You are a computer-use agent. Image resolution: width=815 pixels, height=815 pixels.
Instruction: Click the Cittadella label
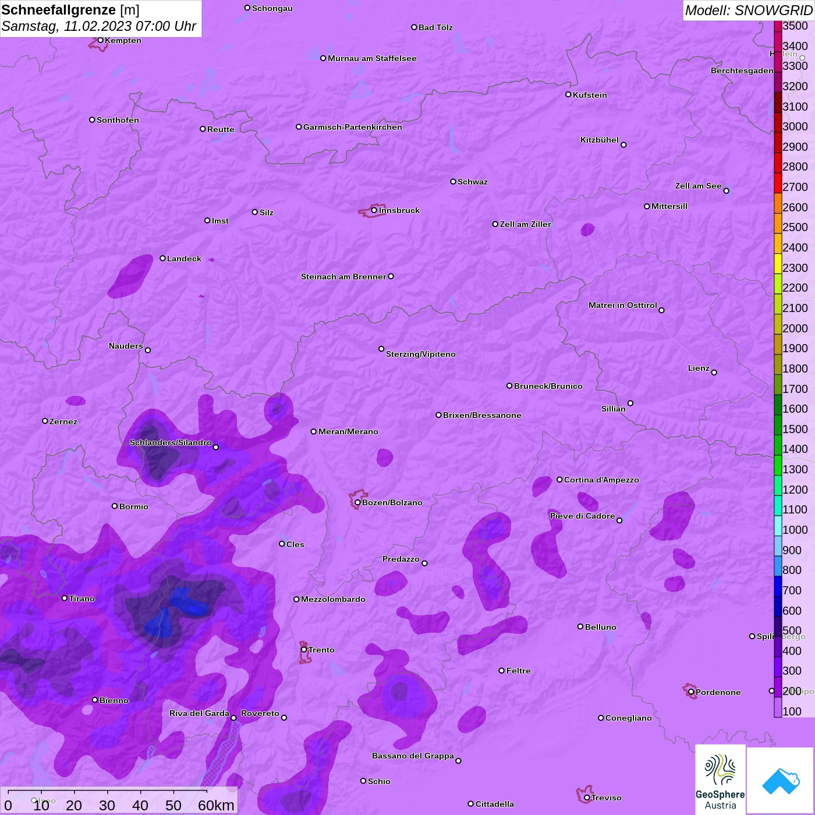coord(495,804)
